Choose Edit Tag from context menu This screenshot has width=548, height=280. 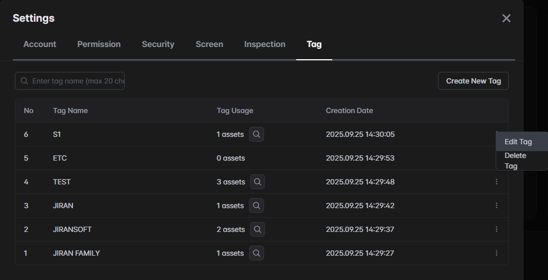518,142
